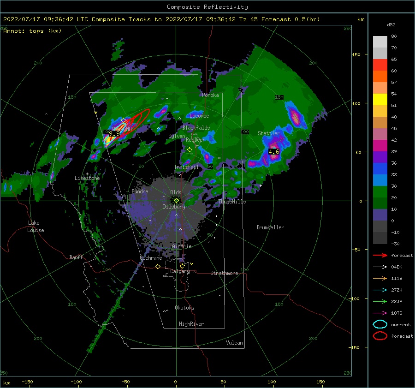Click the yellow radar site marker at Olds

[x=176, y=201]
